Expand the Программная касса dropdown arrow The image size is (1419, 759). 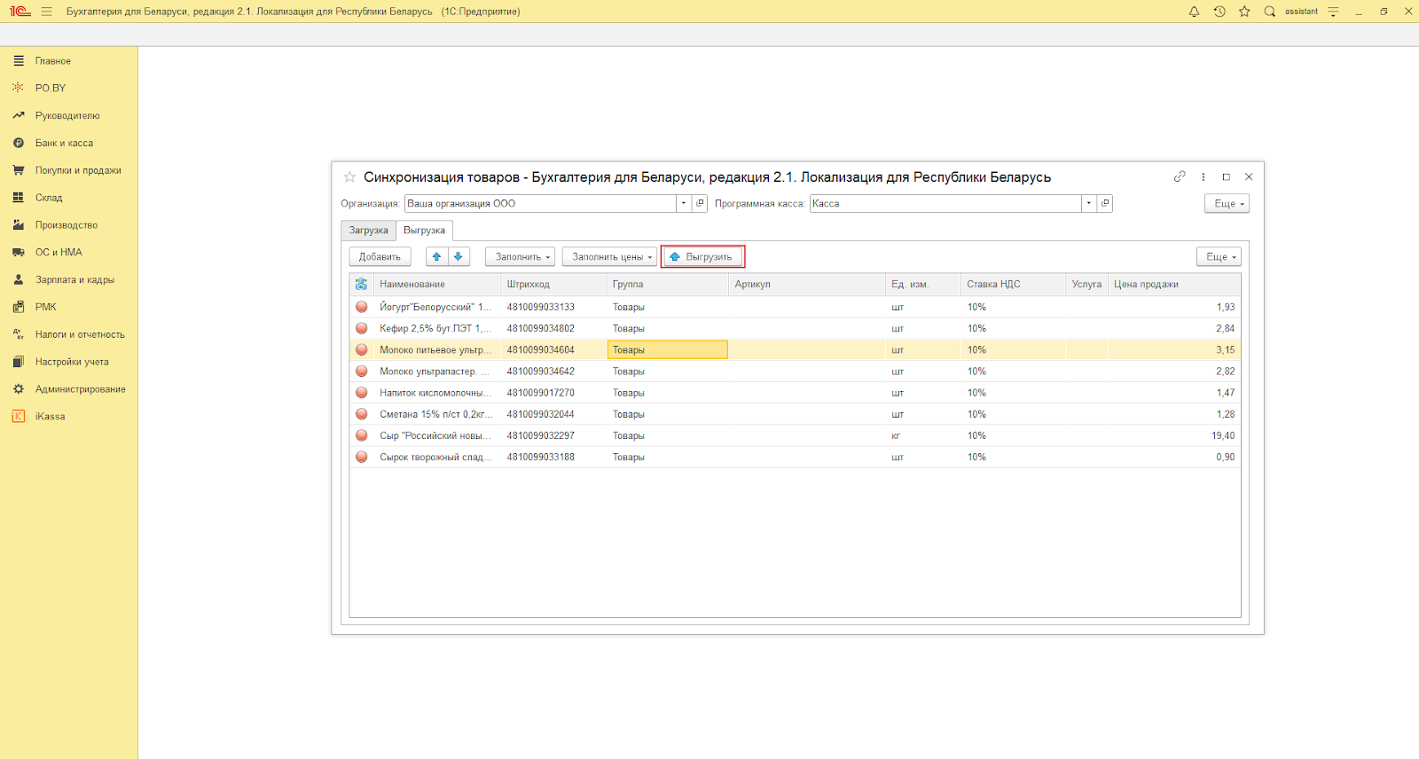click(x=1089, y=203)
